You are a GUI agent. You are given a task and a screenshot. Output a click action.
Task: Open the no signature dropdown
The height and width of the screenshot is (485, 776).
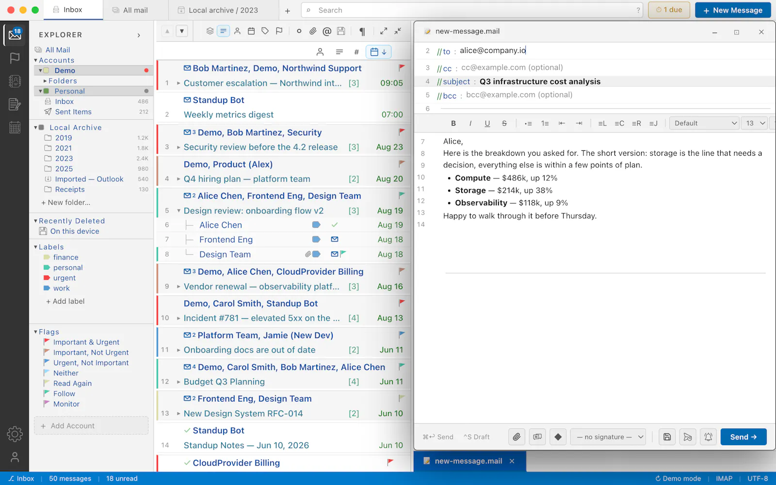[x=608, y=437]
